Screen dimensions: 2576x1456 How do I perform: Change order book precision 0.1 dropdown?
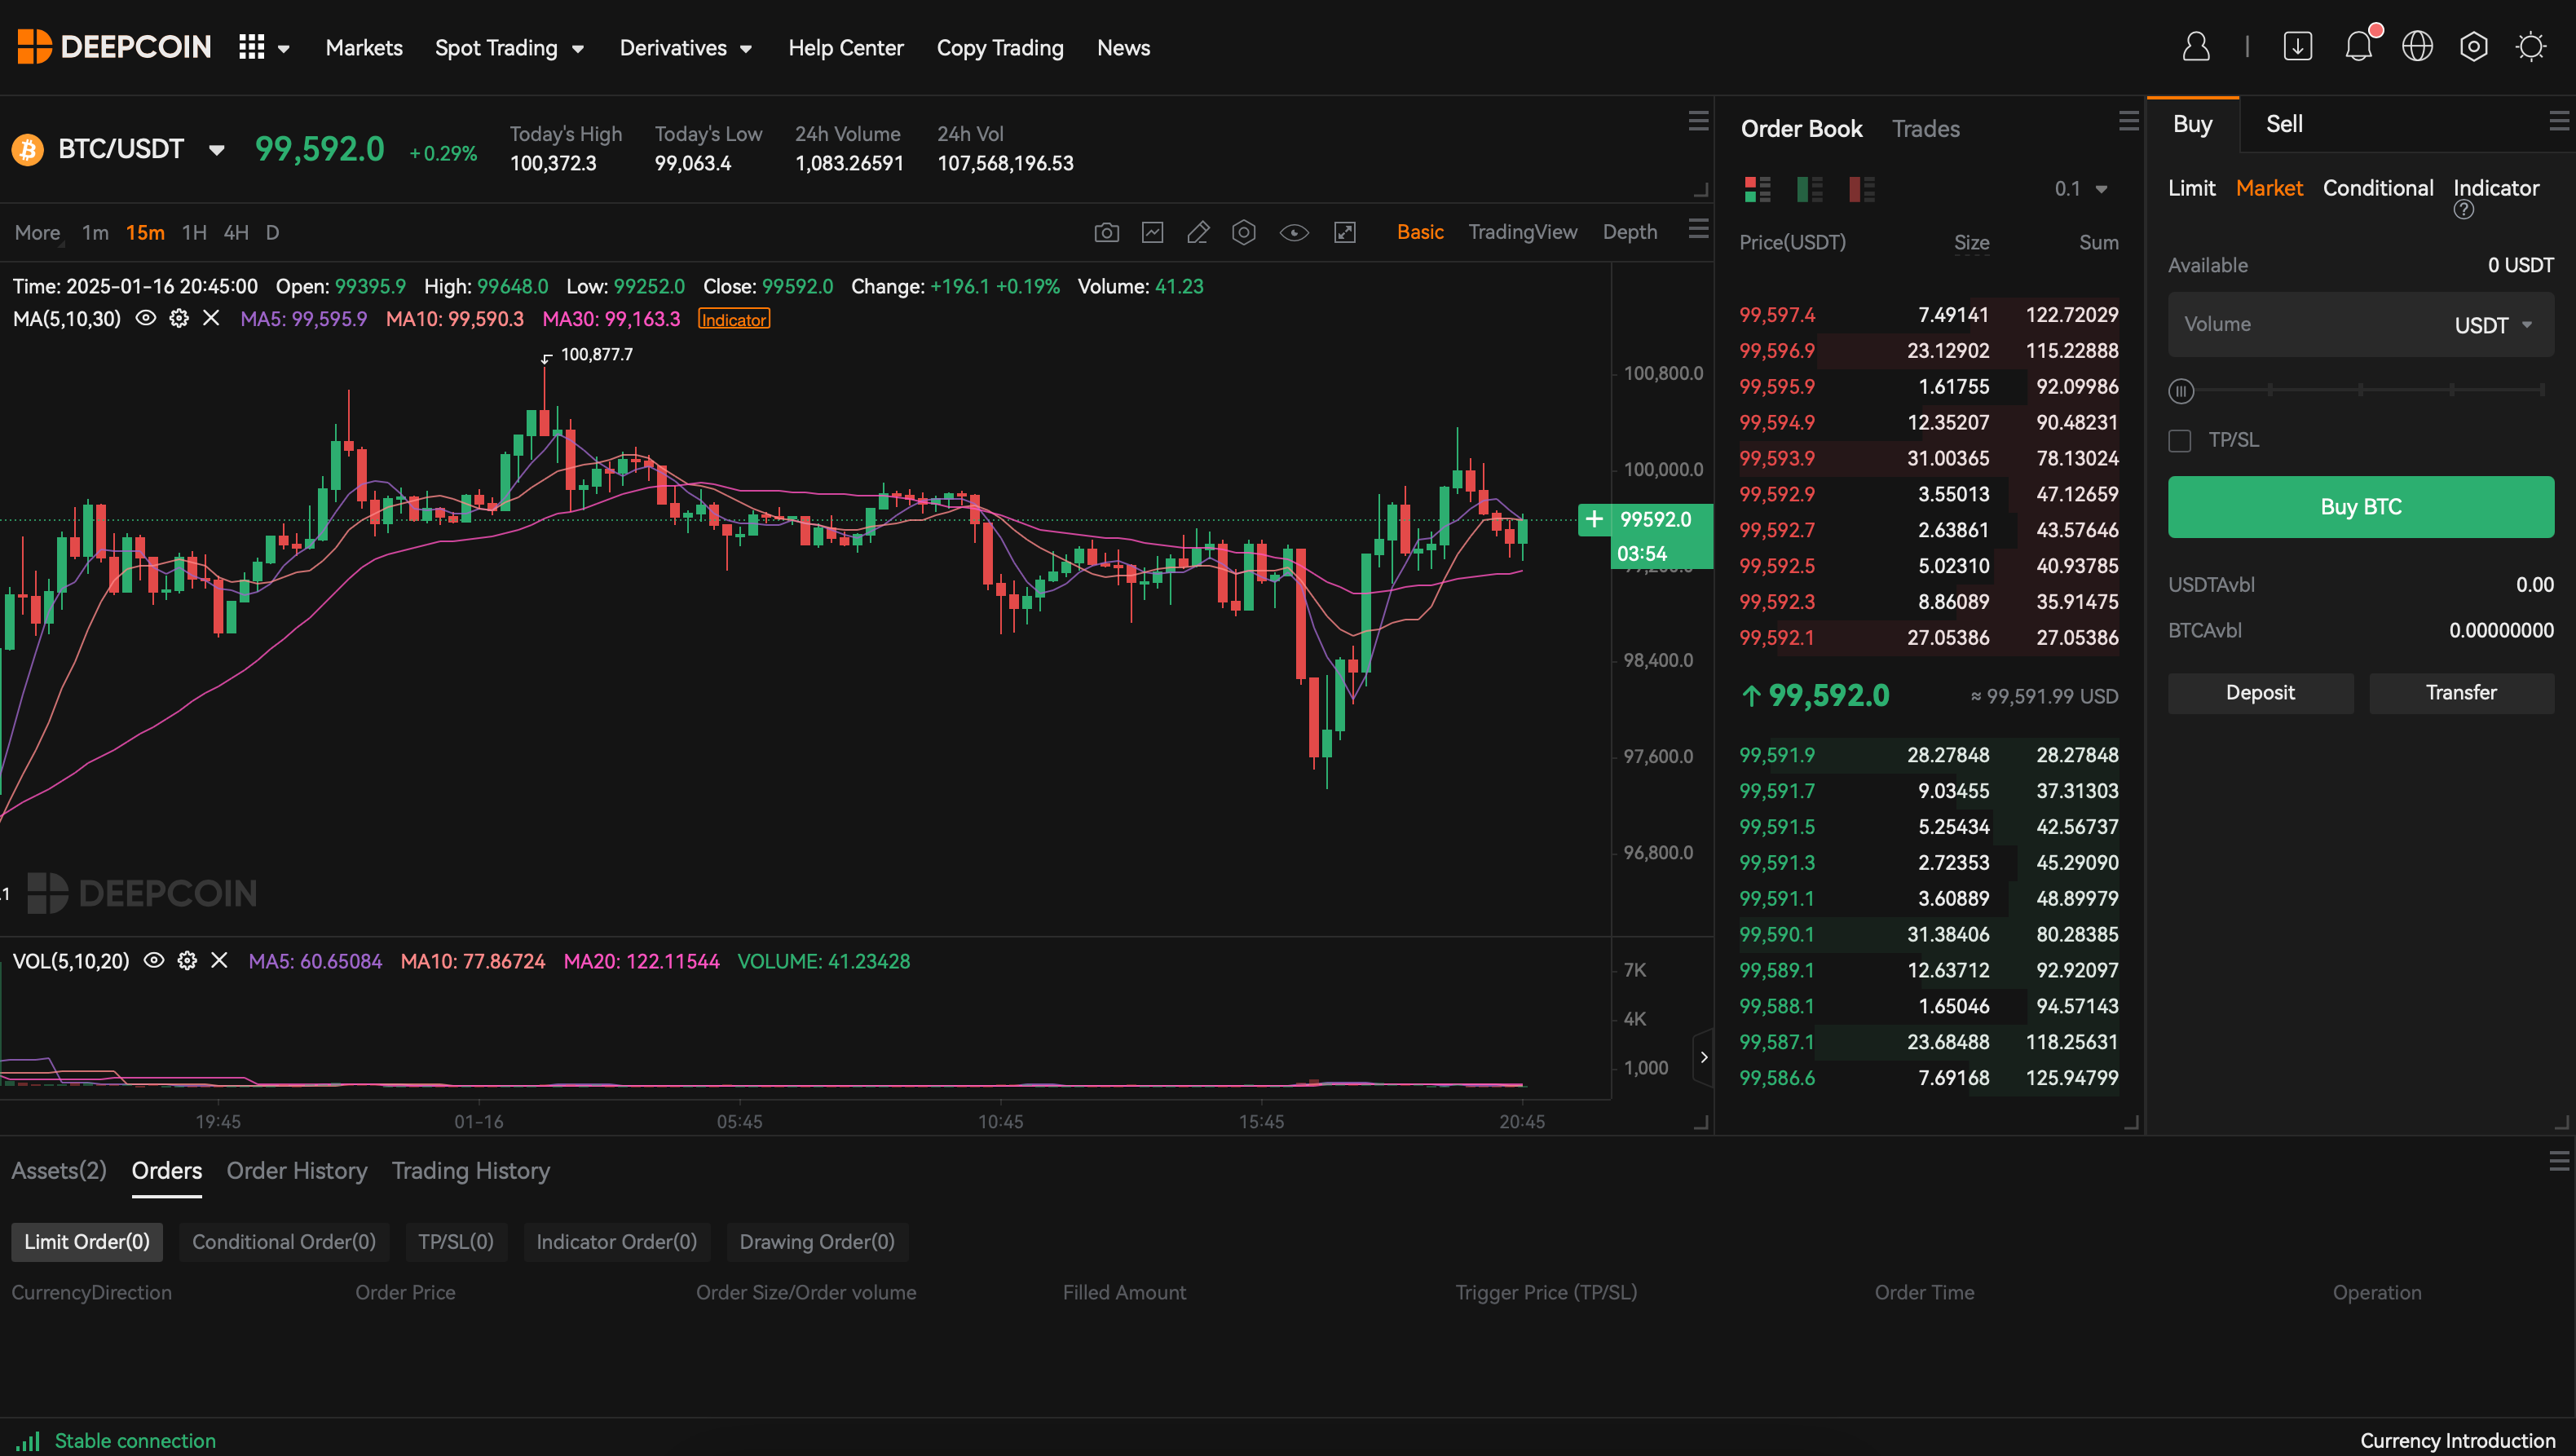point(2081,189)
